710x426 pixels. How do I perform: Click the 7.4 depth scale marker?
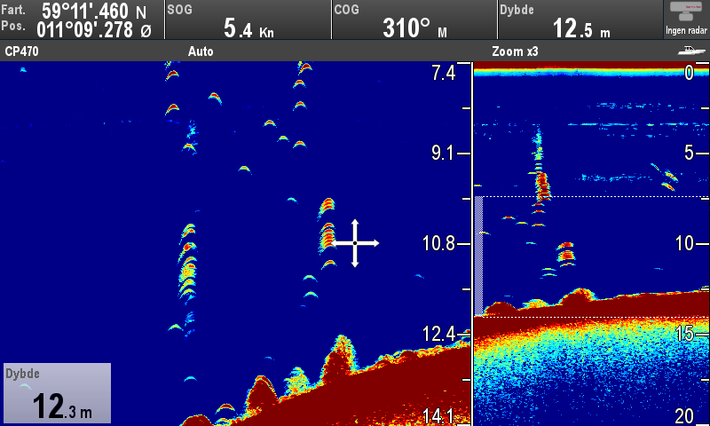tap(443, 73)
